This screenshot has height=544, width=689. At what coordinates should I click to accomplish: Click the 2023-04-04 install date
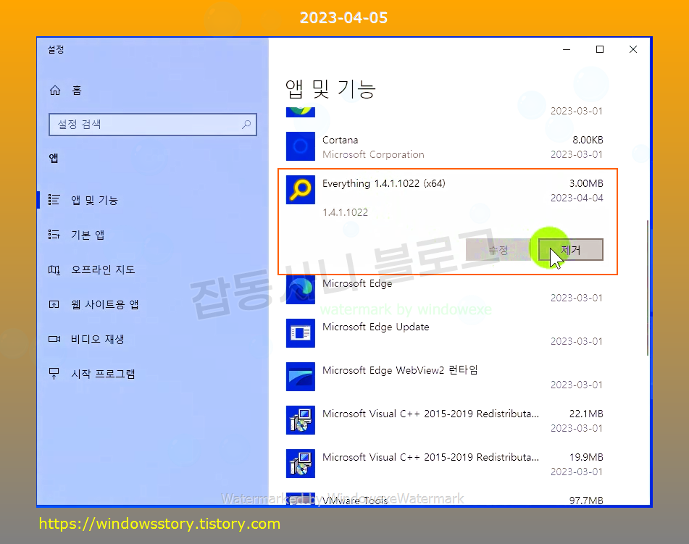click(577, 198)
